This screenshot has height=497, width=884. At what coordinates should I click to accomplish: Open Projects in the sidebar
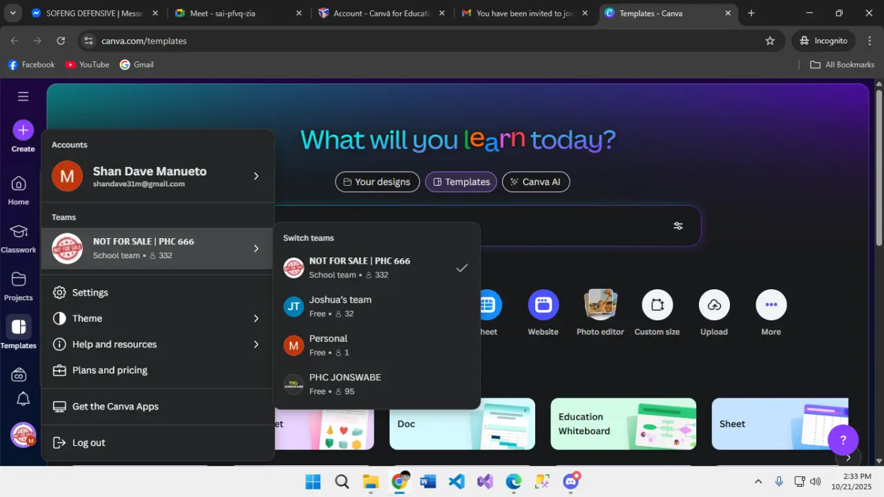(19, 286)
